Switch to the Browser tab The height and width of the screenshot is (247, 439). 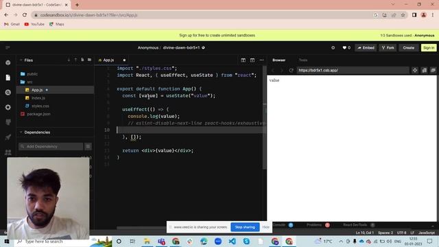point(279,60)
